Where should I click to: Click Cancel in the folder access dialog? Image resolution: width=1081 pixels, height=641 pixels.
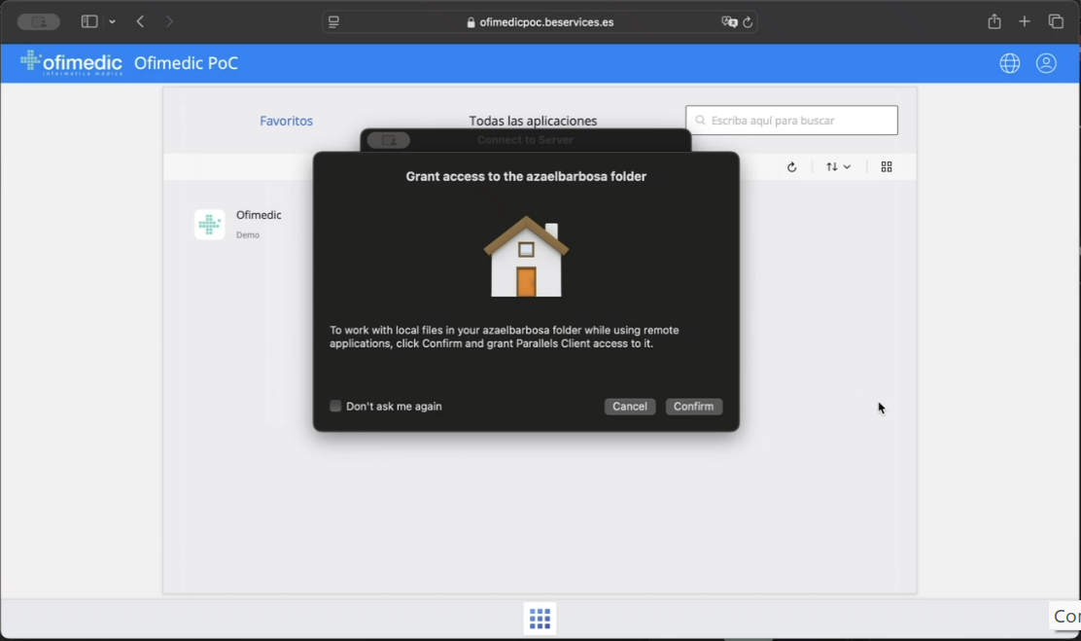click(629, 407)
